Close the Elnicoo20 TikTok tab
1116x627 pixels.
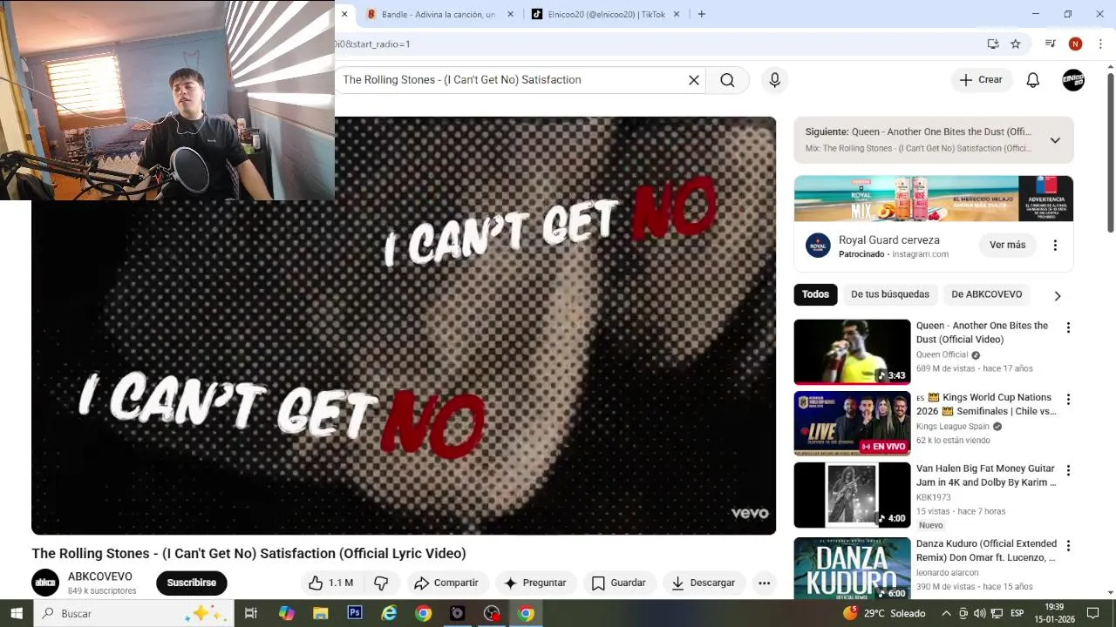(677, 14)
